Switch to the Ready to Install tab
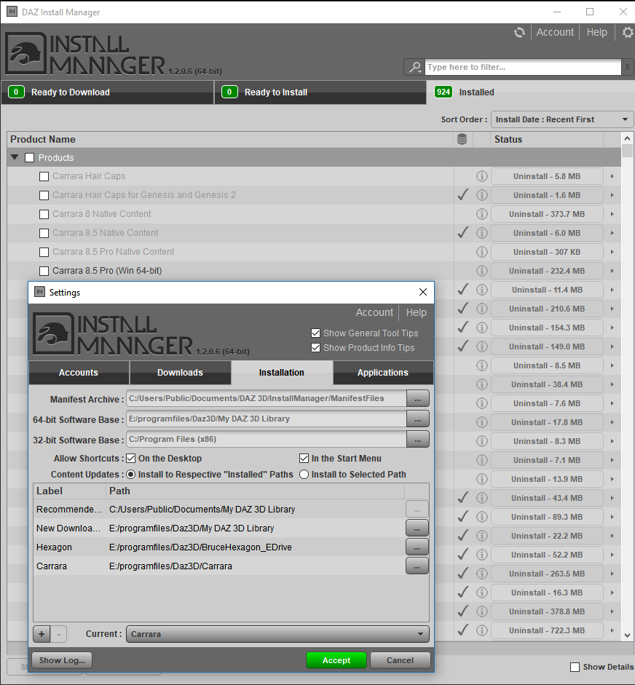Screen dimensions: 635x685 320,92
